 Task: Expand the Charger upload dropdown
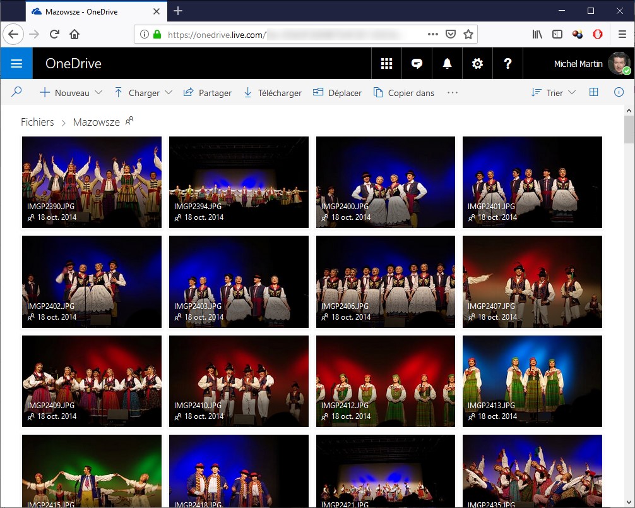tap(143, 93)
